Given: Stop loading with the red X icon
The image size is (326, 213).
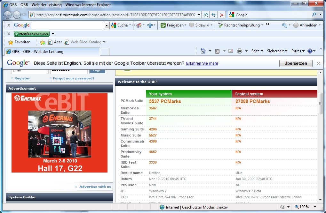Looking at the screenshot, I should click(x=222, y=15).
